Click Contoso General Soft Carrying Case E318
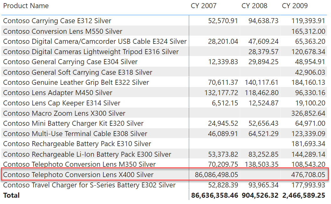The height and width of the screenshot is (204, 331). (x=78, y=72)
